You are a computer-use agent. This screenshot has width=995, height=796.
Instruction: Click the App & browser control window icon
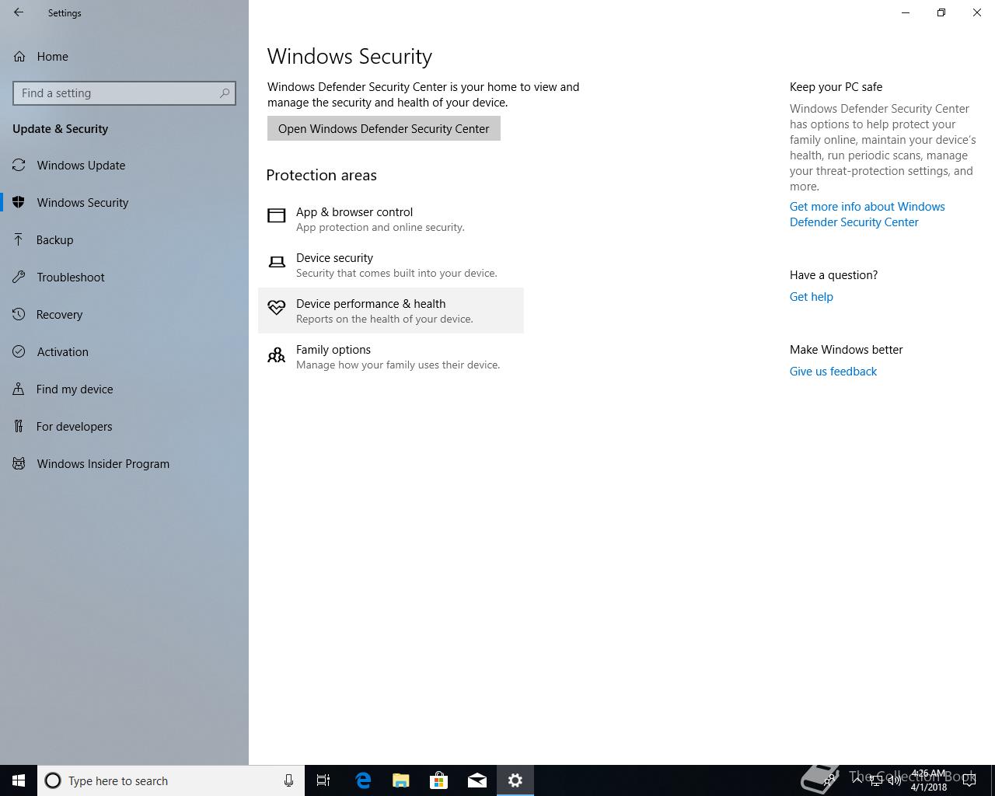277,215
